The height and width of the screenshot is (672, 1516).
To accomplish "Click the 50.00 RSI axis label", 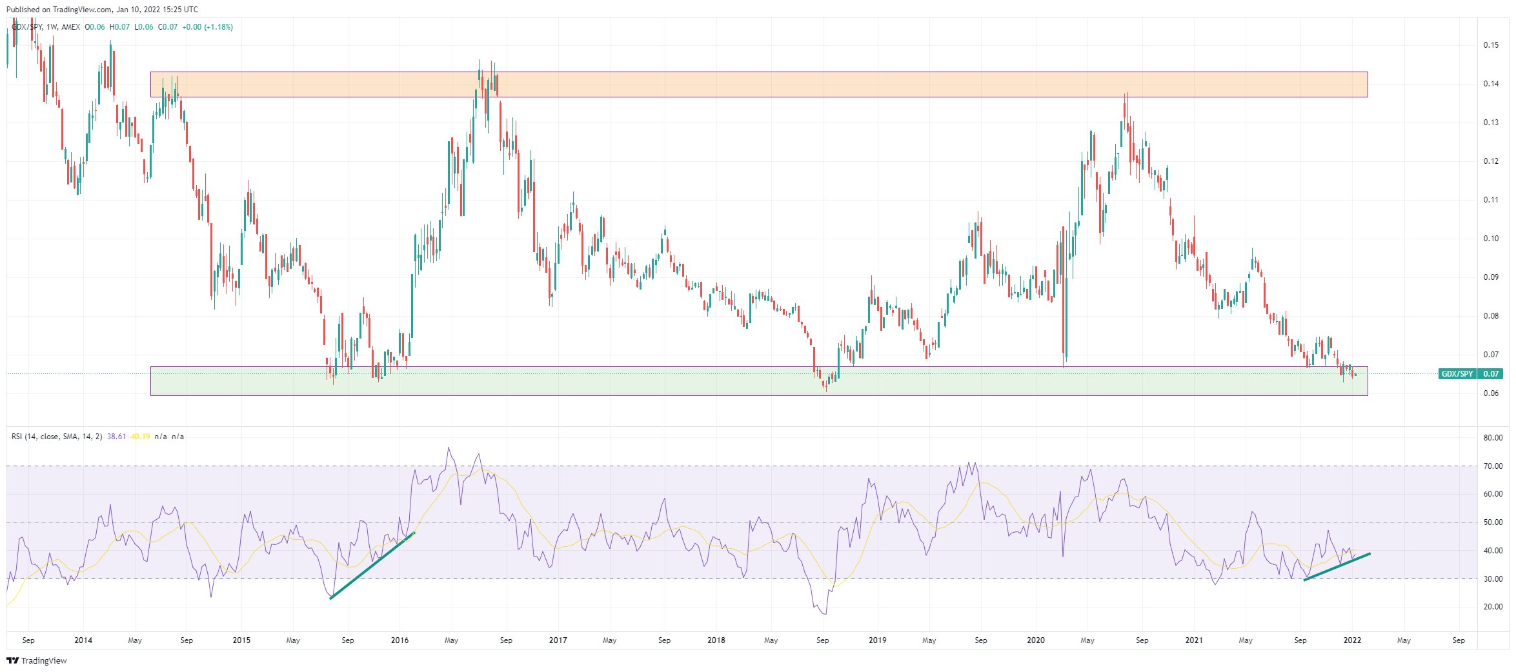I will tap(1493, 522).
